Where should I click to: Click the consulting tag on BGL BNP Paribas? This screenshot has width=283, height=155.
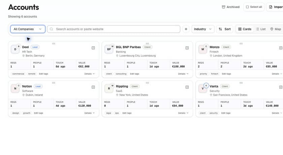point(121,74)
